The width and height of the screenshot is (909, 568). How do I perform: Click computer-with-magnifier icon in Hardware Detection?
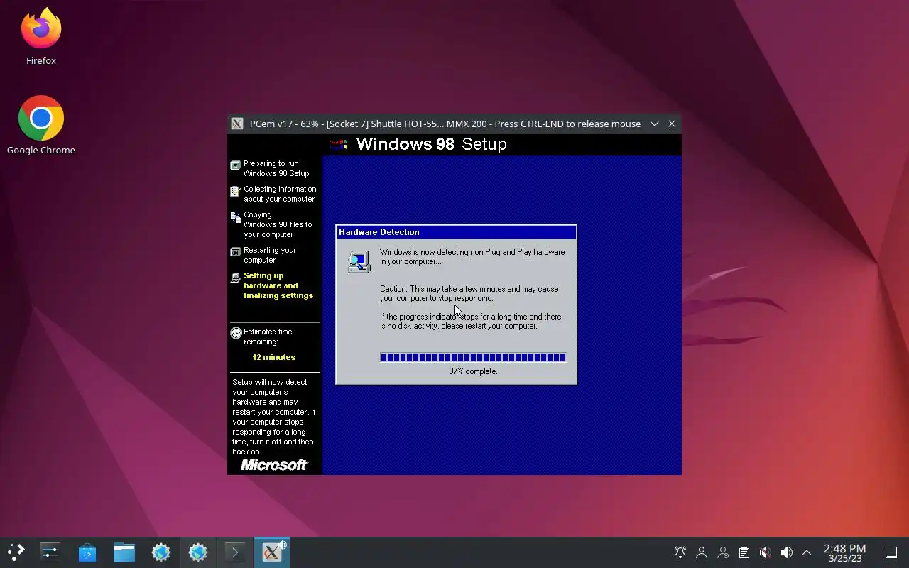(x=359, y=262)
